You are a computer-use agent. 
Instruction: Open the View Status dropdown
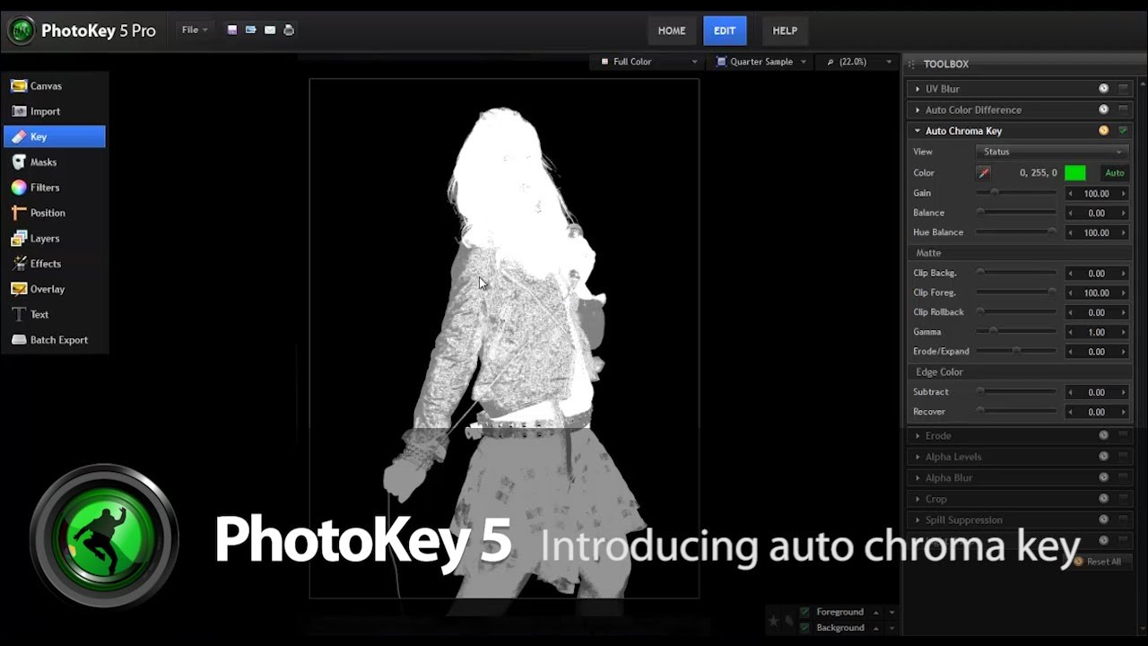pyautogui.click(x=1051, y=152)
